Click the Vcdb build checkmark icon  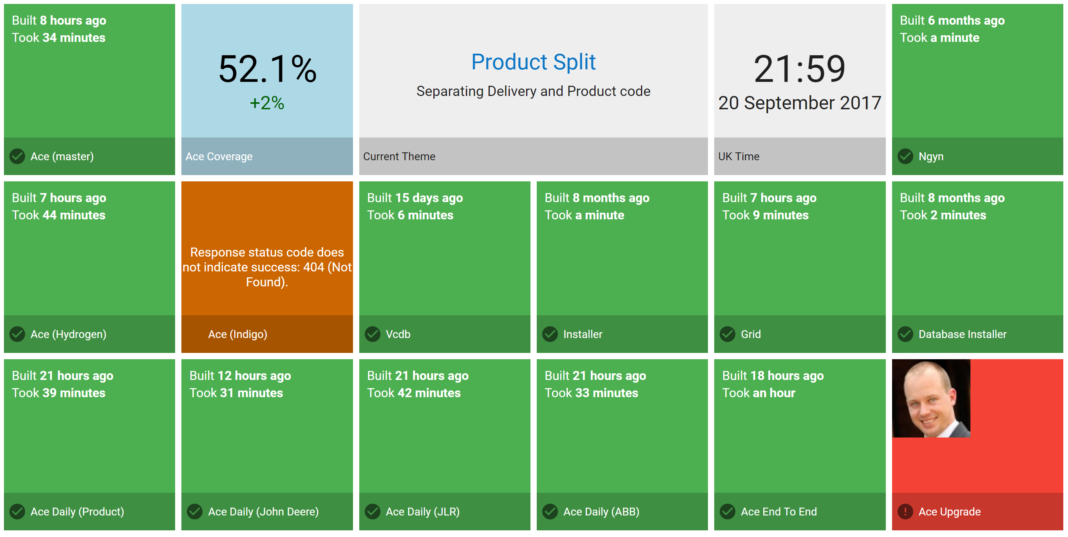point(372,334)
